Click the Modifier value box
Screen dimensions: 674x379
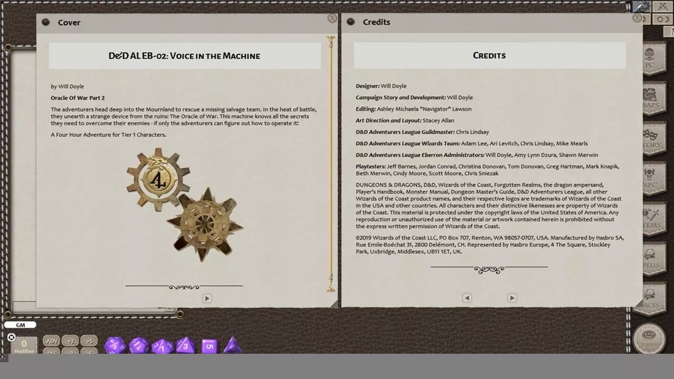[24, 345]
